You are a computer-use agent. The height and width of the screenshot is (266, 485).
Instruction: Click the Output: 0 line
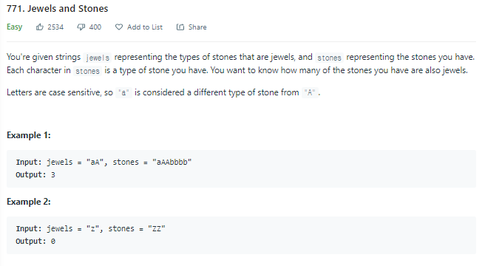(x=35, y=242)
